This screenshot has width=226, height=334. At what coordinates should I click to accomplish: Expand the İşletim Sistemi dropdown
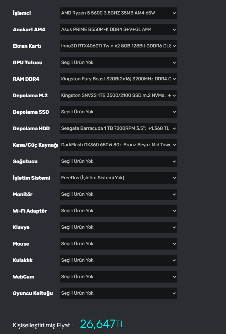[118, 178]
